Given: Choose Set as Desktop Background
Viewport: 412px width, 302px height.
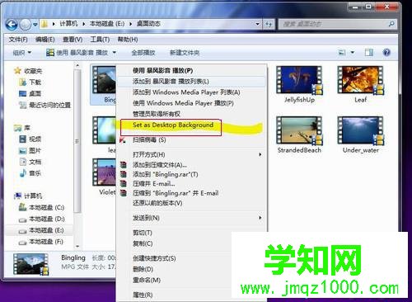Looking at the screenshot, I should 192,125.
